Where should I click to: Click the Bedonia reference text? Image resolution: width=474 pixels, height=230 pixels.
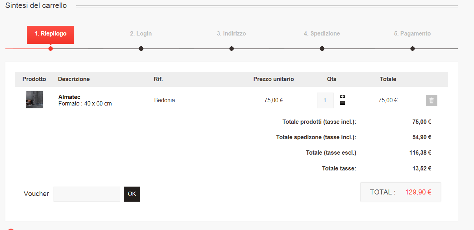(164, 100)
